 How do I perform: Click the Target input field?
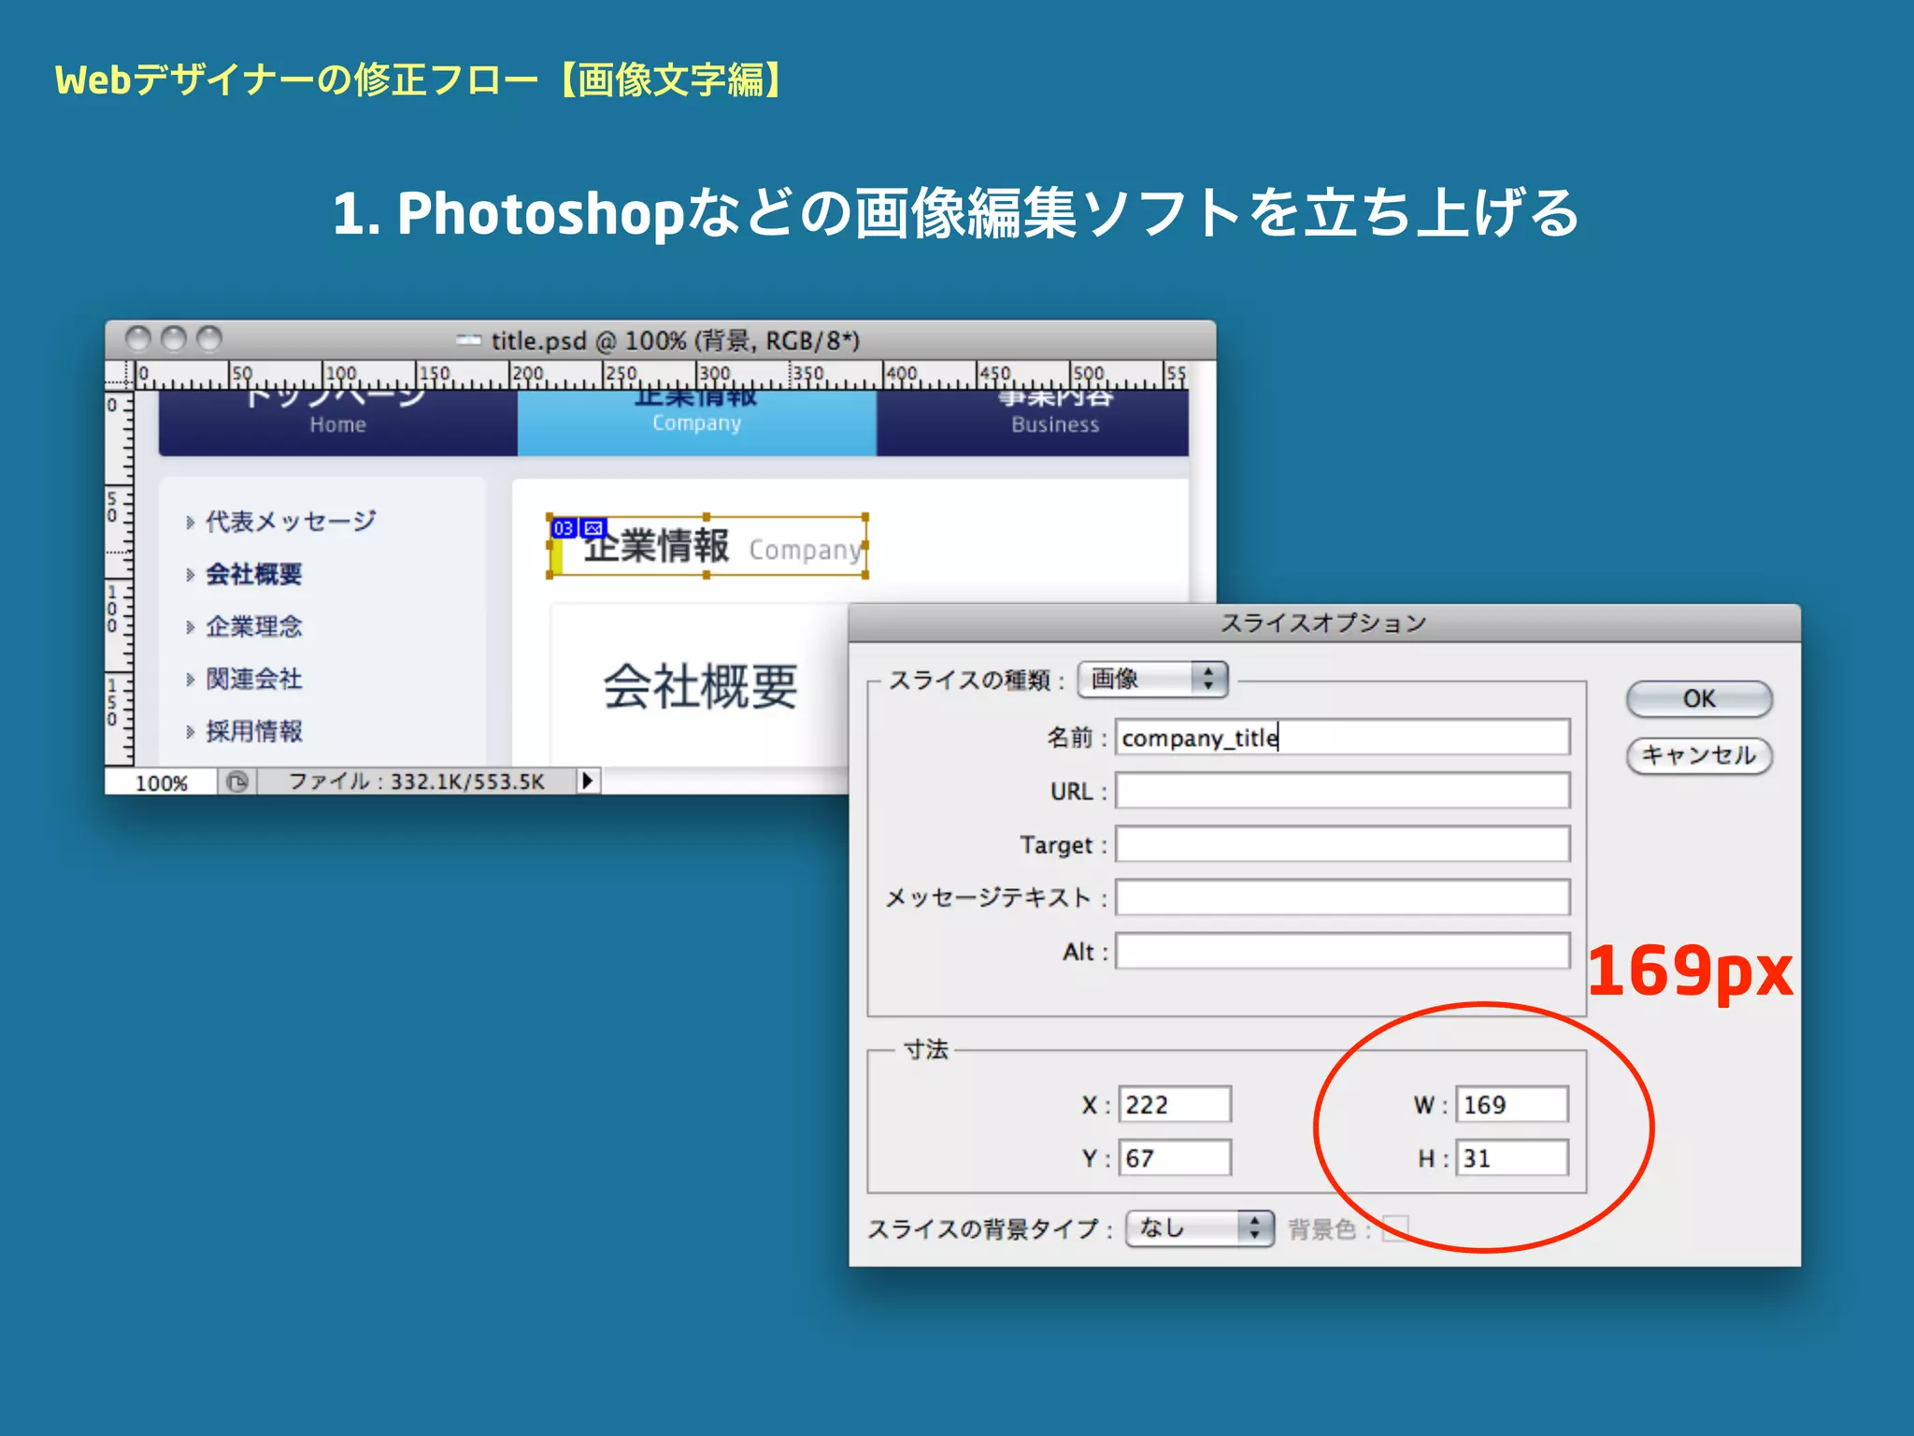pyautogui.click(x=1342, y=844)
